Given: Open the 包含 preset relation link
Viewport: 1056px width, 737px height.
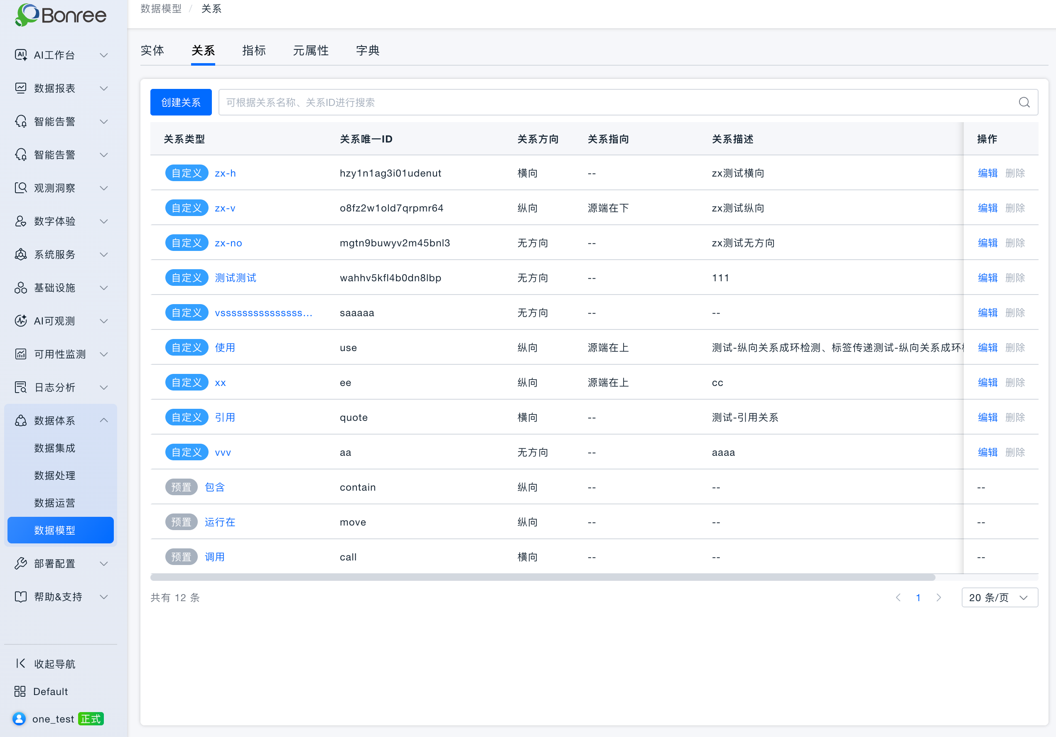Looking at the screenshot, I should point(215,487).
